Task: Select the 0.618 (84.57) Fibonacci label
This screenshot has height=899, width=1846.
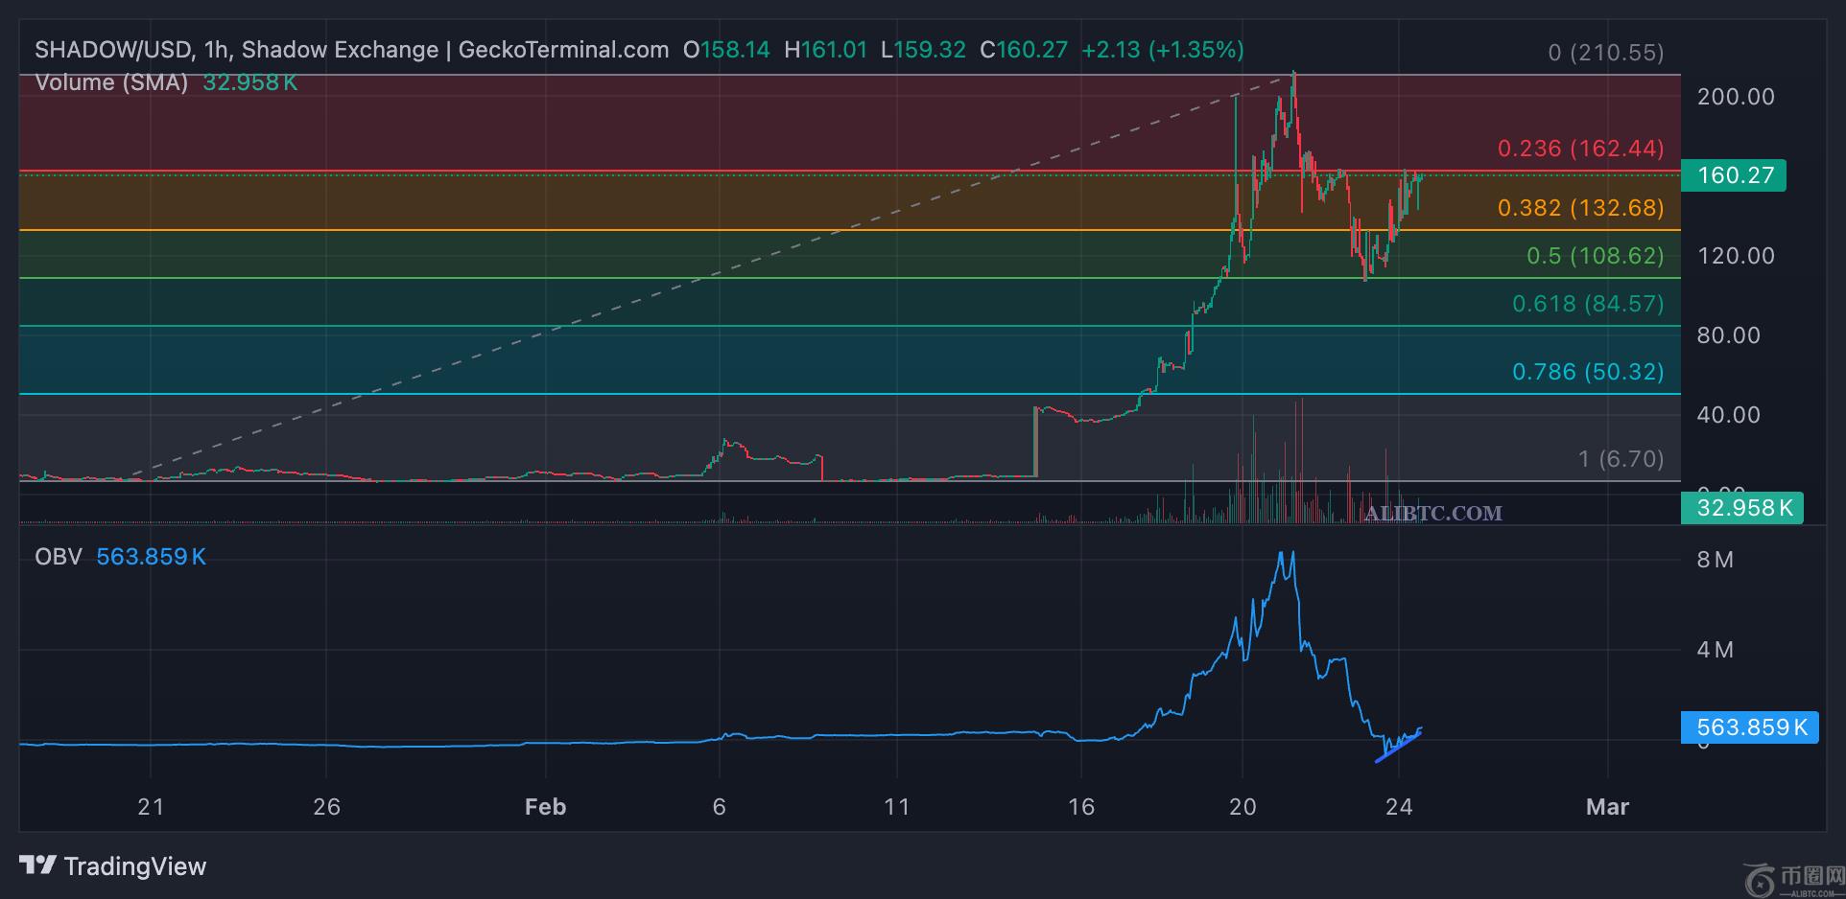Action: tap(1588, 304)
